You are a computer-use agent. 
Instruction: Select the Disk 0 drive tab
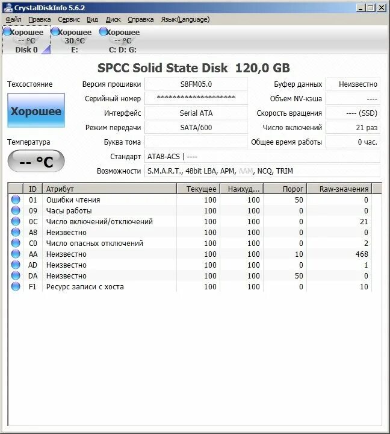click(x=26, y=40)
